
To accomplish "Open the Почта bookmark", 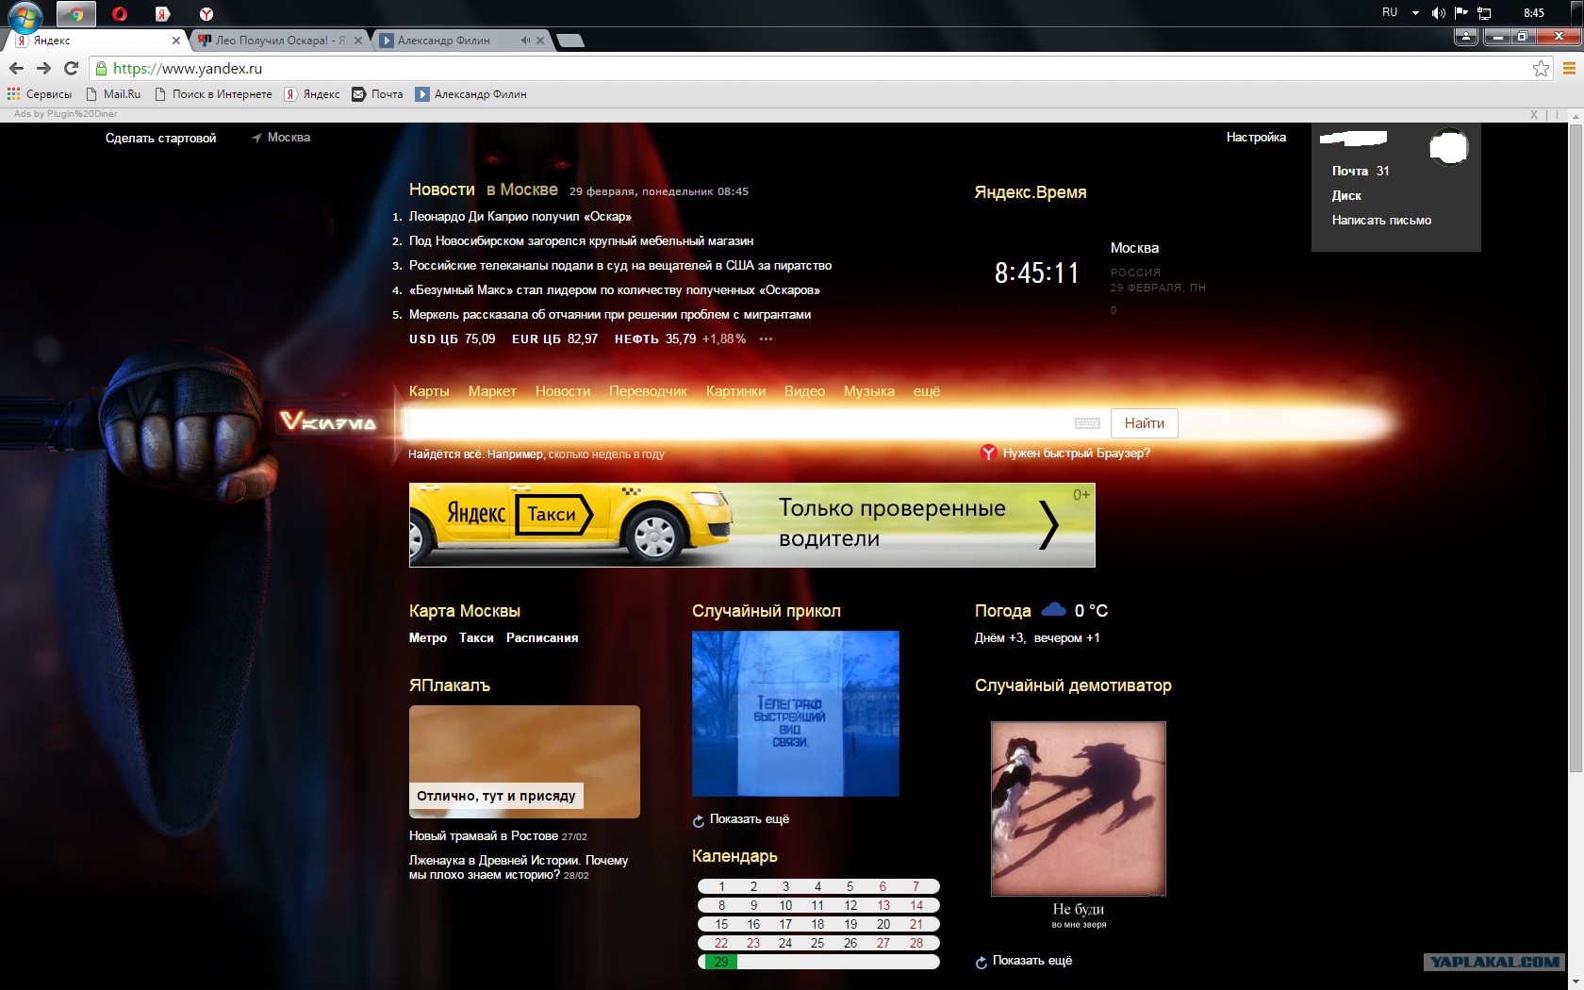I will click(x=377, y=94).
